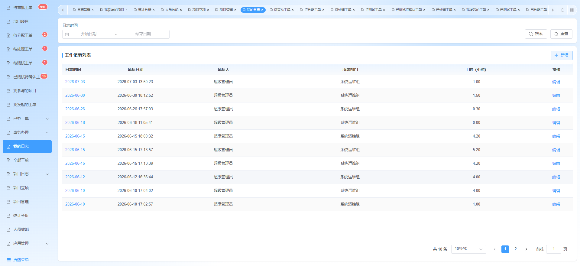Image resolution: width=580 pixels, height=266 pixels.
Task: Expand the 项目日志 submenu
Action: (x=47, y=174)
